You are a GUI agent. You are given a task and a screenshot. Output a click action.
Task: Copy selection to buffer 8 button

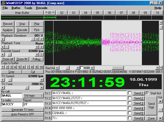[32, 67]
